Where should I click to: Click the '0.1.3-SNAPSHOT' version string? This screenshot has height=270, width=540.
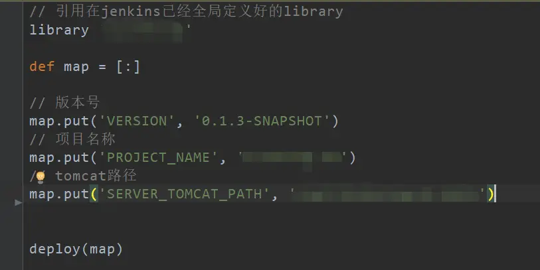262,121
